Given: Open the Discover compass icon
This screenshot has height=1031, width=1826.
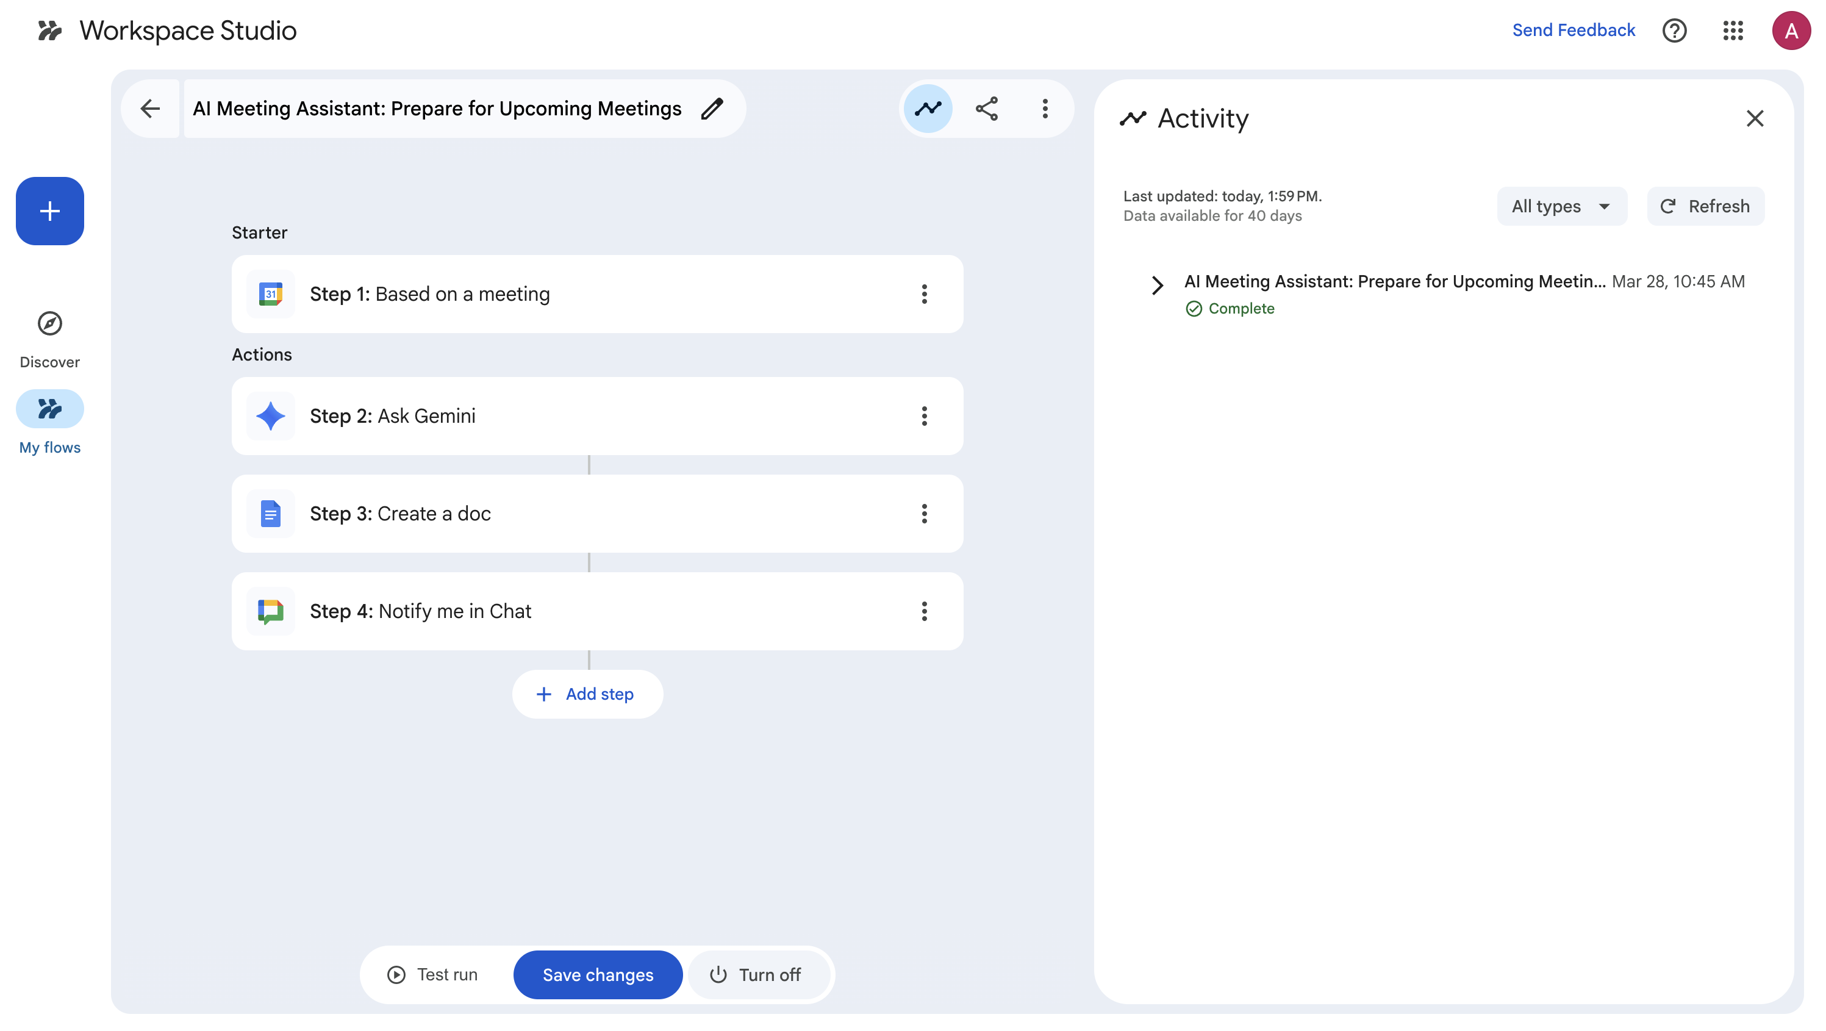Looking at the screenshot, I should 49,323.
